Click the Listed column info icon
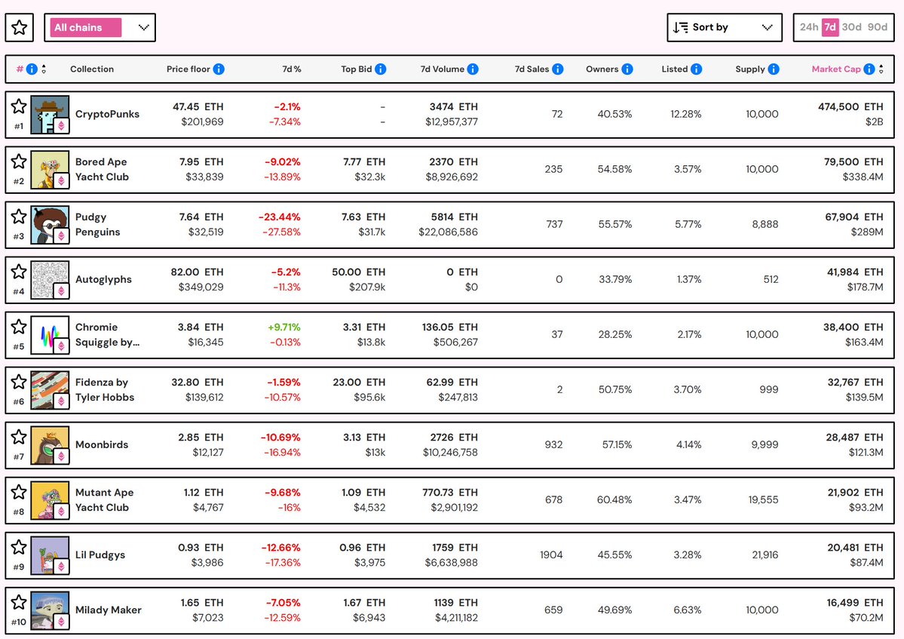This screenshot has height=639, width=904. click(697, 69)
